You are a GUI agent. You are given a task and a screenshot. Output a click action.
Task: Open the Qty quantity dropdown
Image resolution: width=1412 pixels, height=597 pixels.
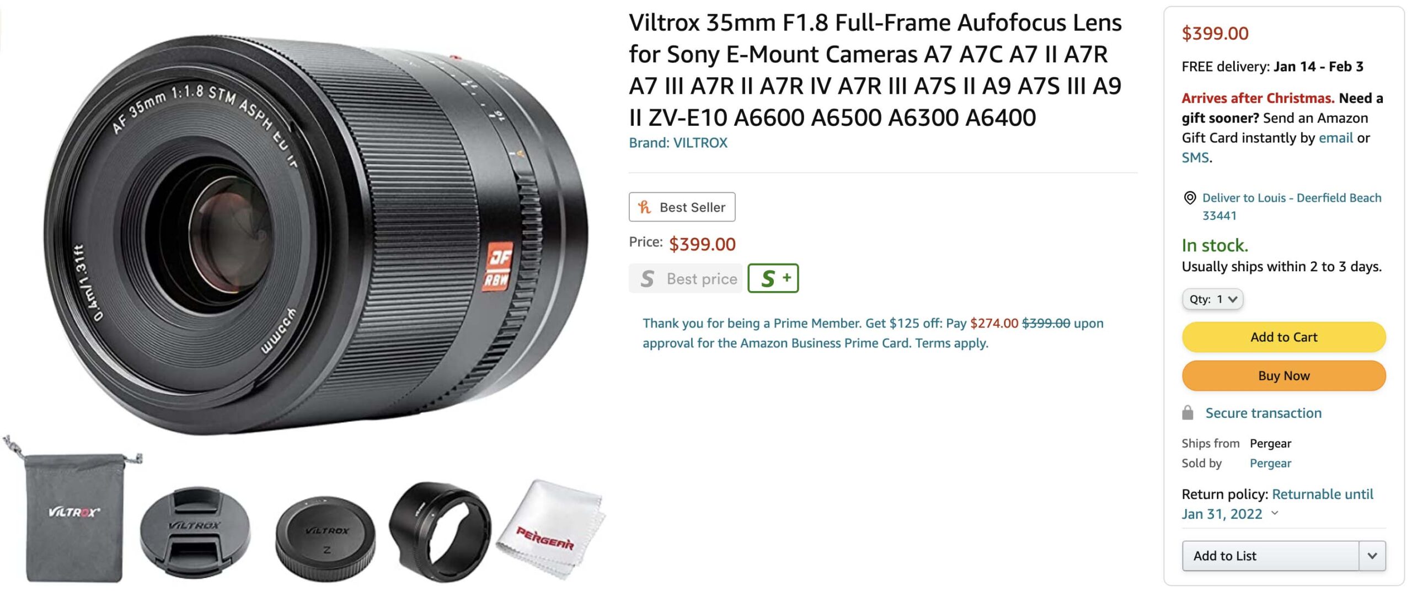click(1212, 299)
